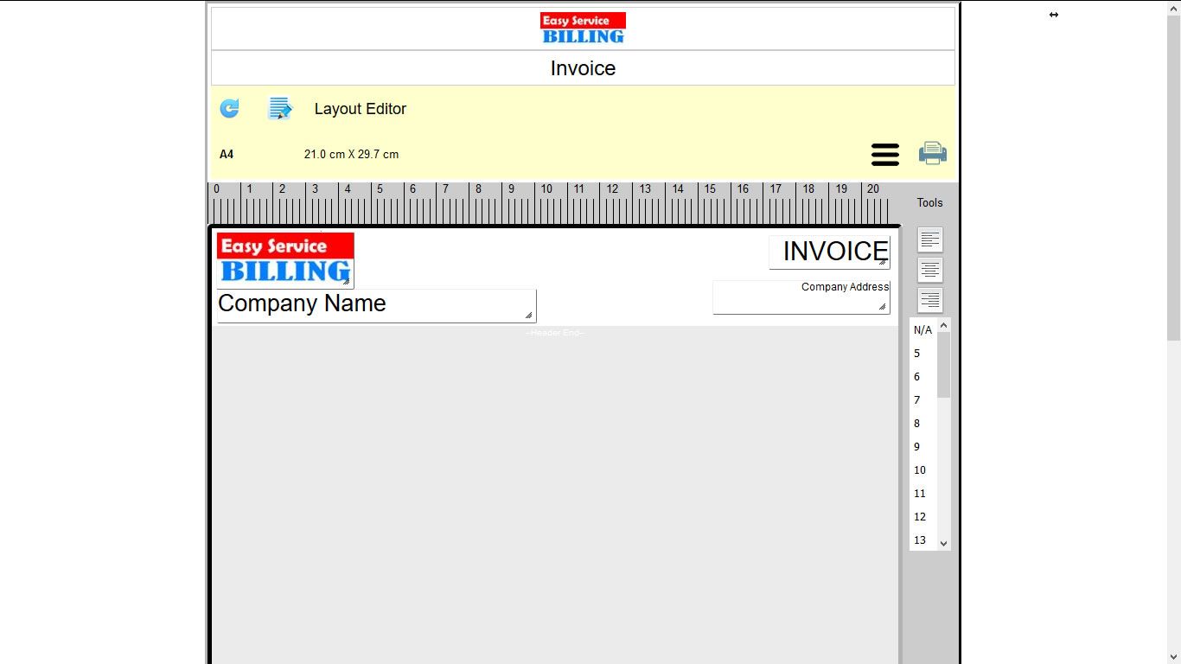Apply center text alignment tool
Screen dimensions: 1181x664
(930, 270)
